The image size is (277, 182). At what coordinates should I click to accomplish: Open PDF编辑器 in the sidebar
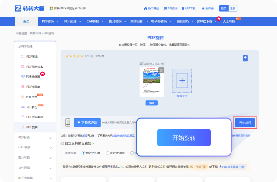31,77
